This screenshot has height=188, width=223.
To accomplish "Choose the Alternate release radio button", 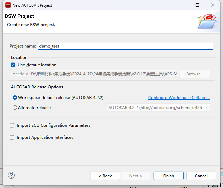I will point(15,108).
